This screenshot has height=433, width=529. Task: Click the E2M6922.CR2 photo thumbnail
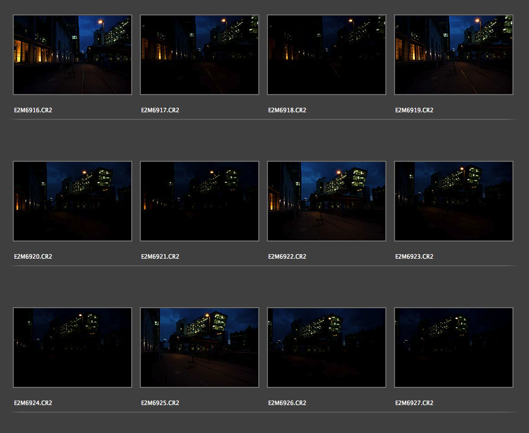click(326, 201)
